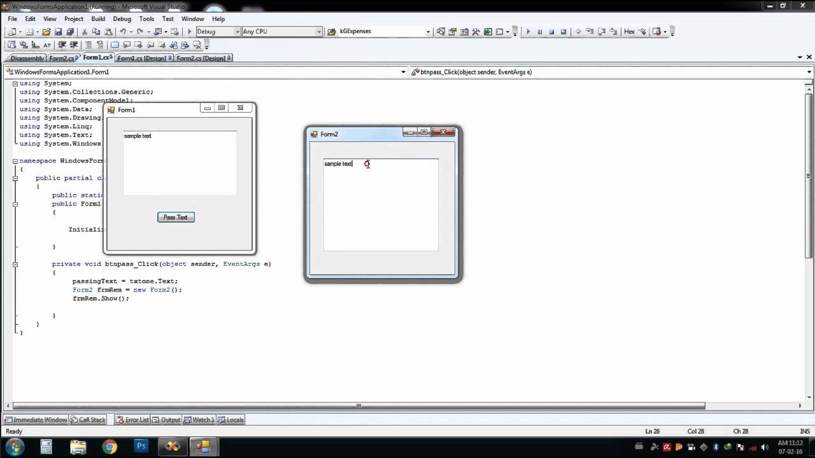Click the Step Into debug icon
815x458 pixels.
tap(590, 31)
